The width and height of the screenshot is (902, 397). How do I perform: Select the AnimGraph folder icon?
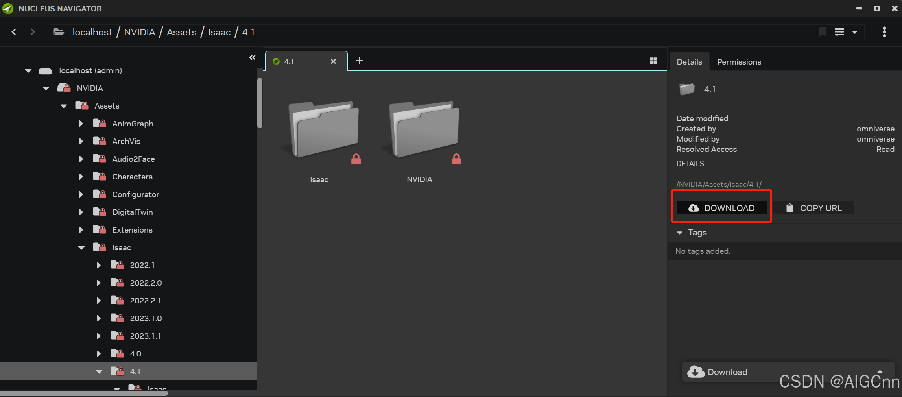tap(100, 123)
